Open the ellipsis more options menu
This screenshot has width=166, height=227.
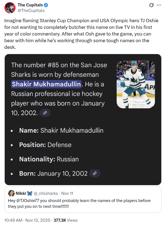159,5
